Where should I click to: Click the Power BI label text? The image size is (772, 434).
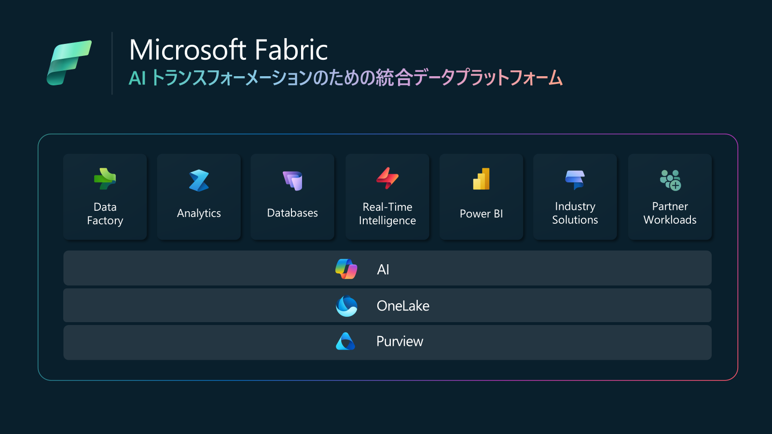pyautogui.click(x=481, y=214)
